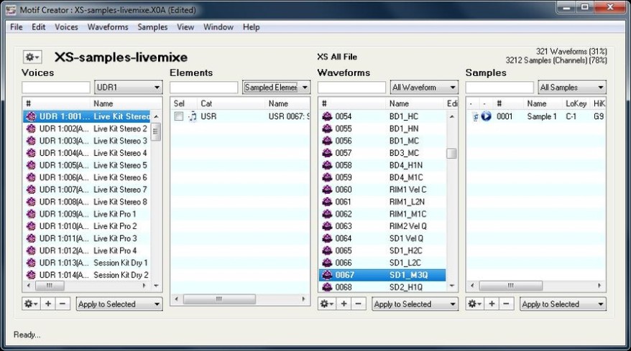Open the Voices panel gear options

31,304
